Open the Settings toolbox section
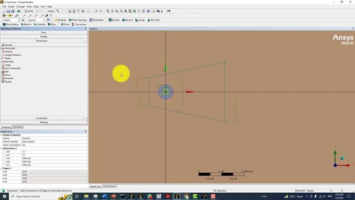 pyautogui.click(x=44, y=122)
